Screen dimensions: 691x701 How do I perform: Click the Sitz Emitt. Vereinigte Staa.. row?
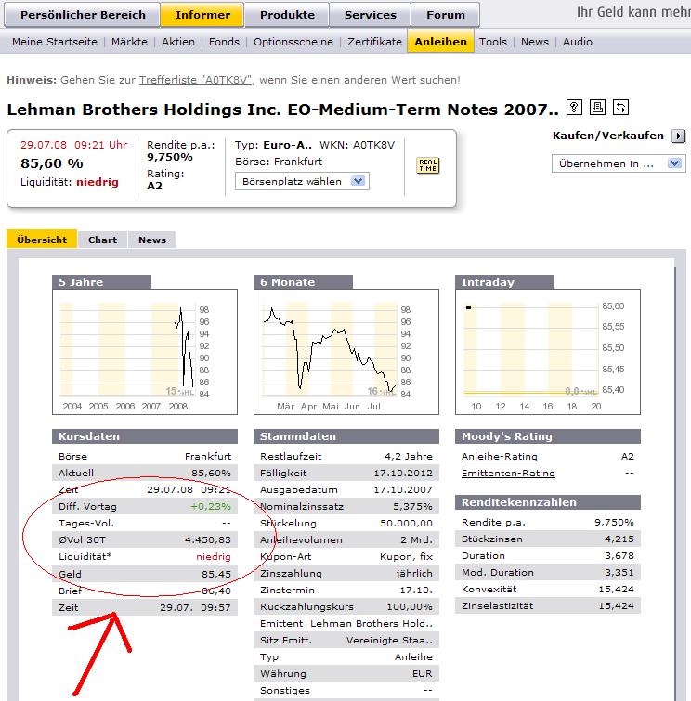pyautogui.click(x=346, y=641)
